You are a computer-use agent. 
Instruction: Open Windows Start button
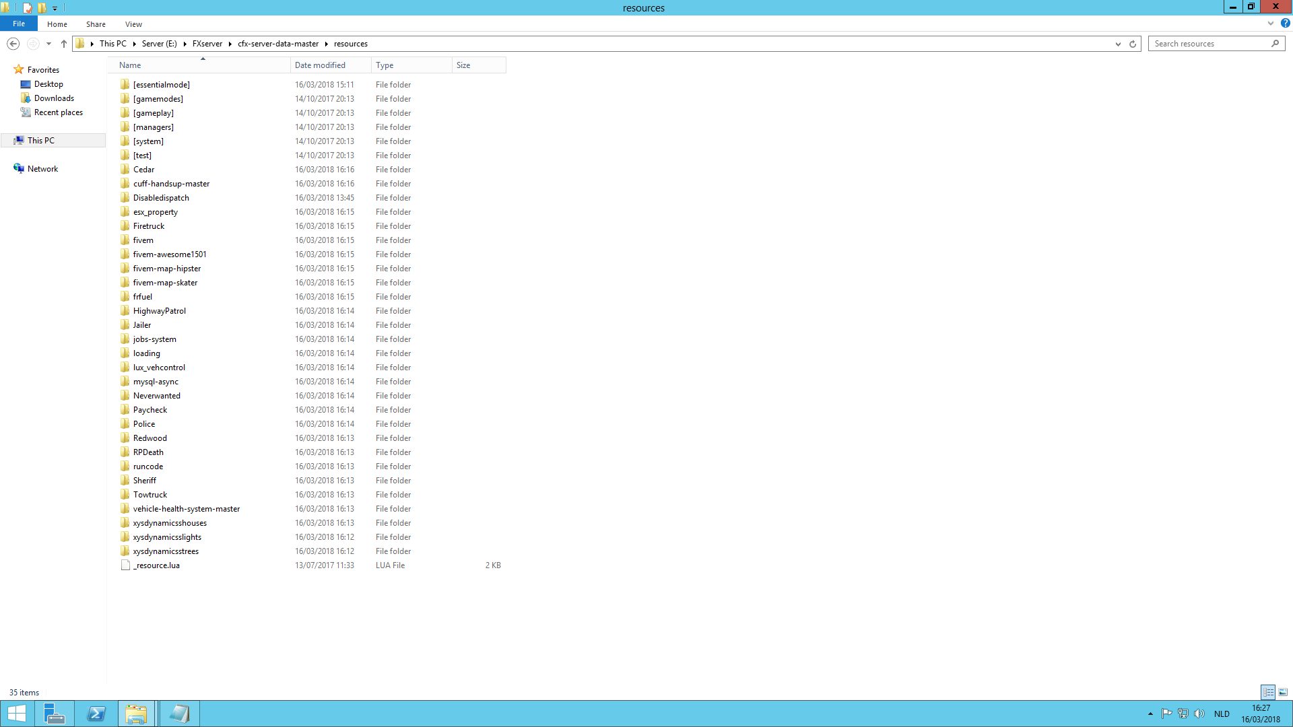click(17, 714)
